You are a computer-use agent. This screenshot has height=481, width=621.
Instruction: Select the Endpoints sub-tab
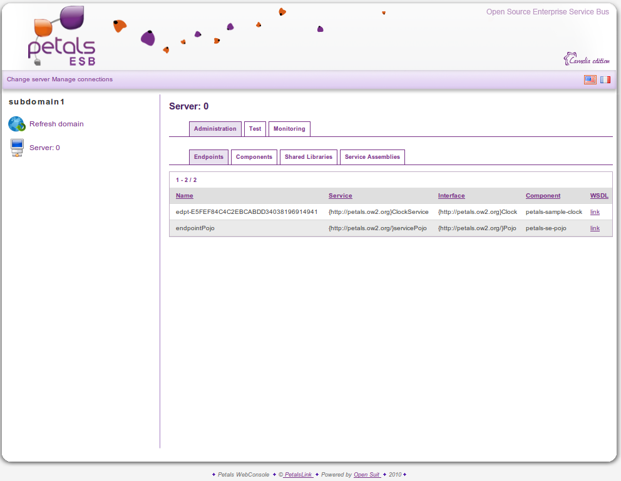click(208, 157)
